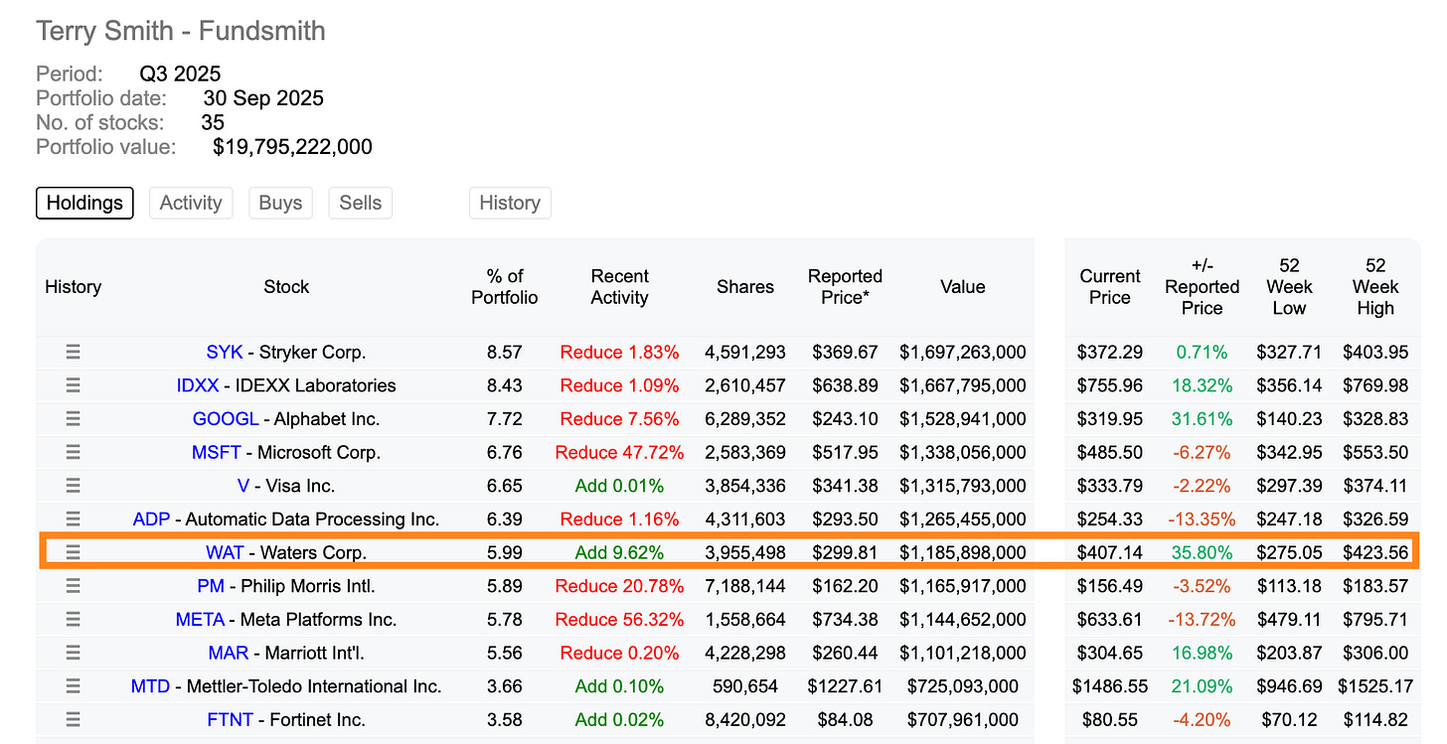Select portfolio value '$19,795,222,000'
The width and height of the screenshot is (1447, 744).
(x=293, y=147)
